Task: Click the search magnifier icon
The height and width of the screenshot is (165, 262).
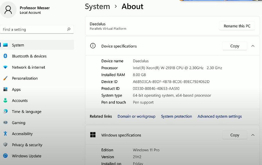Action: tap(69, 29)
